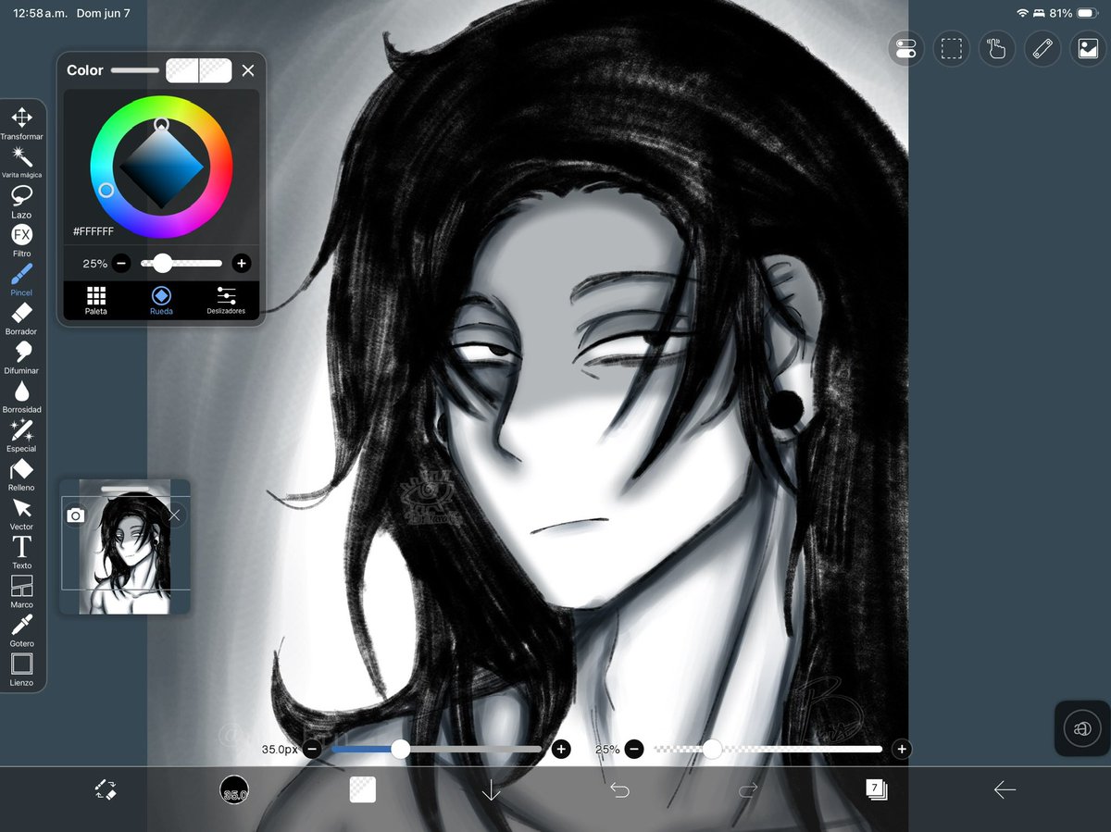Switch to the Paleta tab
This screenshot has width=1111, height=832.
click(95, 301)
